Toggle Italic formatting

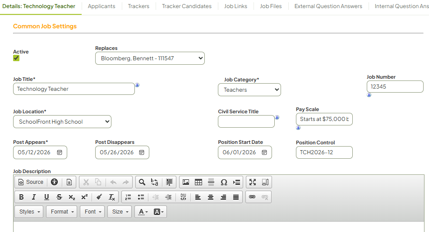34,197
